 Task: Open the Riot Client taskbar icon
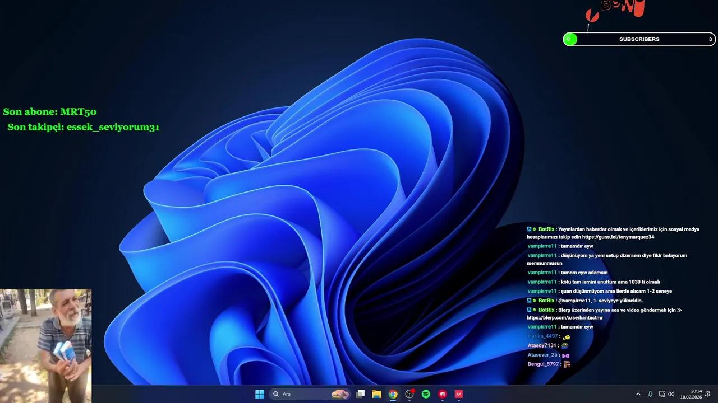(x=443, y=394)
